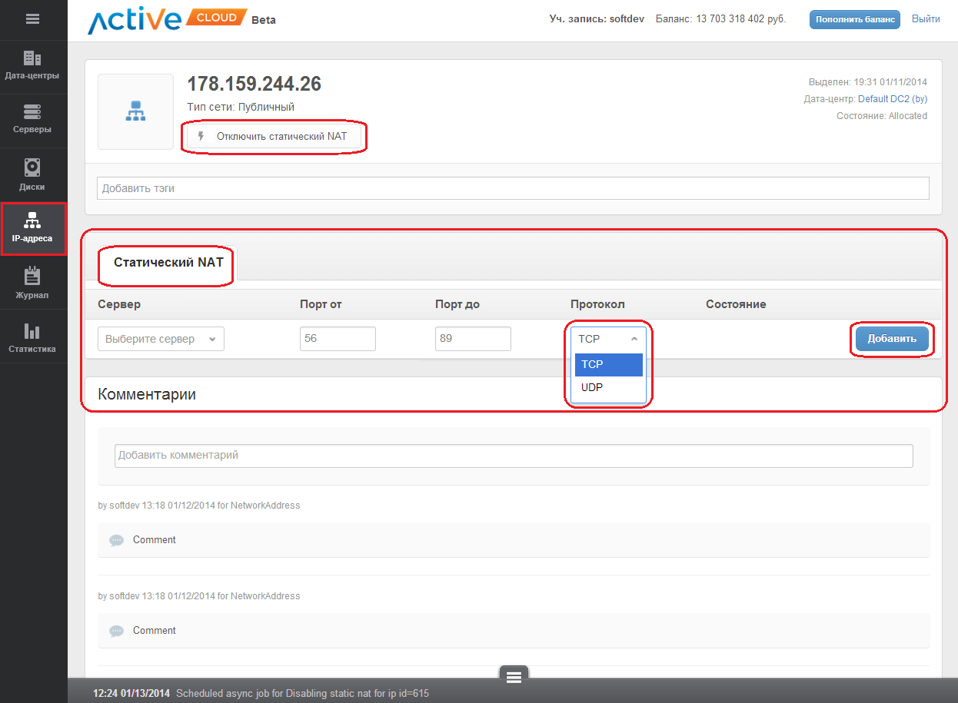Select IP-адреса in the sidebar

32,228
